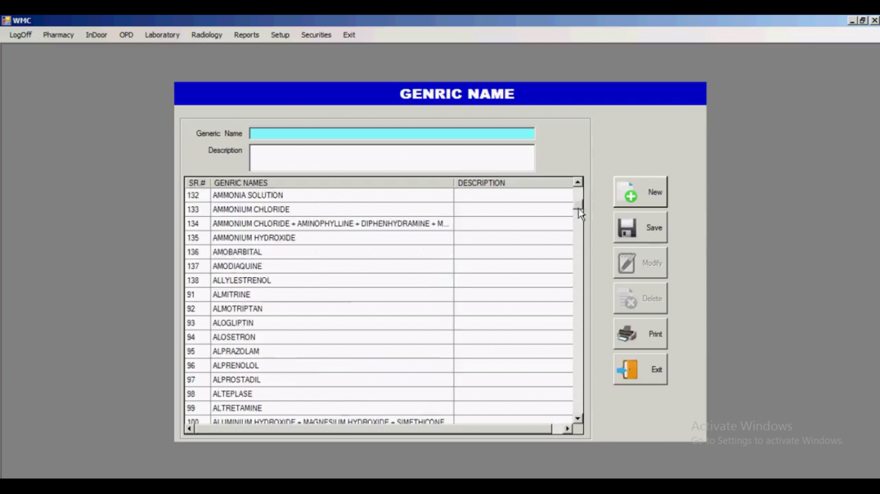880x494 pixels.
Task: Click inside the Generic Name input field
Action: click(391, 133)
